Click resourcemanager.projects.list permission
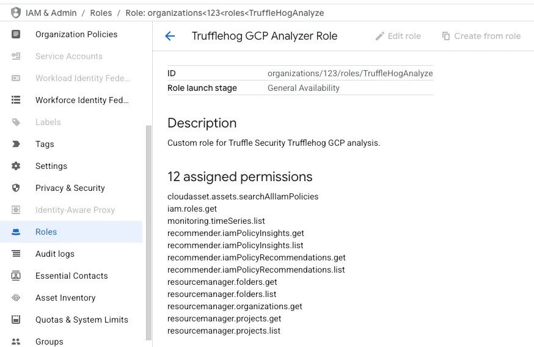This screenshot has height=347, width=534. pos(224,331)
